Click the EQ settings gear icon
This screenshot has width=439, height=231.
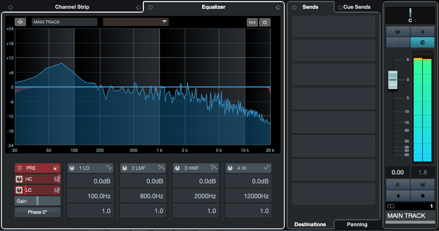[265, 22]
